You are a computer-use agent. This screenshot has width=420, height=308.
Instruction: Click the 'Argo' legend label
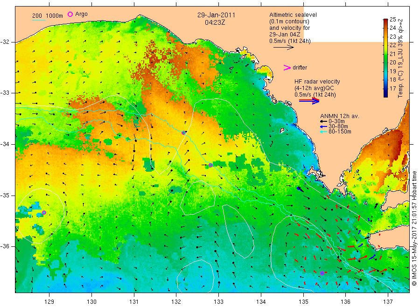tap(81, 14)
